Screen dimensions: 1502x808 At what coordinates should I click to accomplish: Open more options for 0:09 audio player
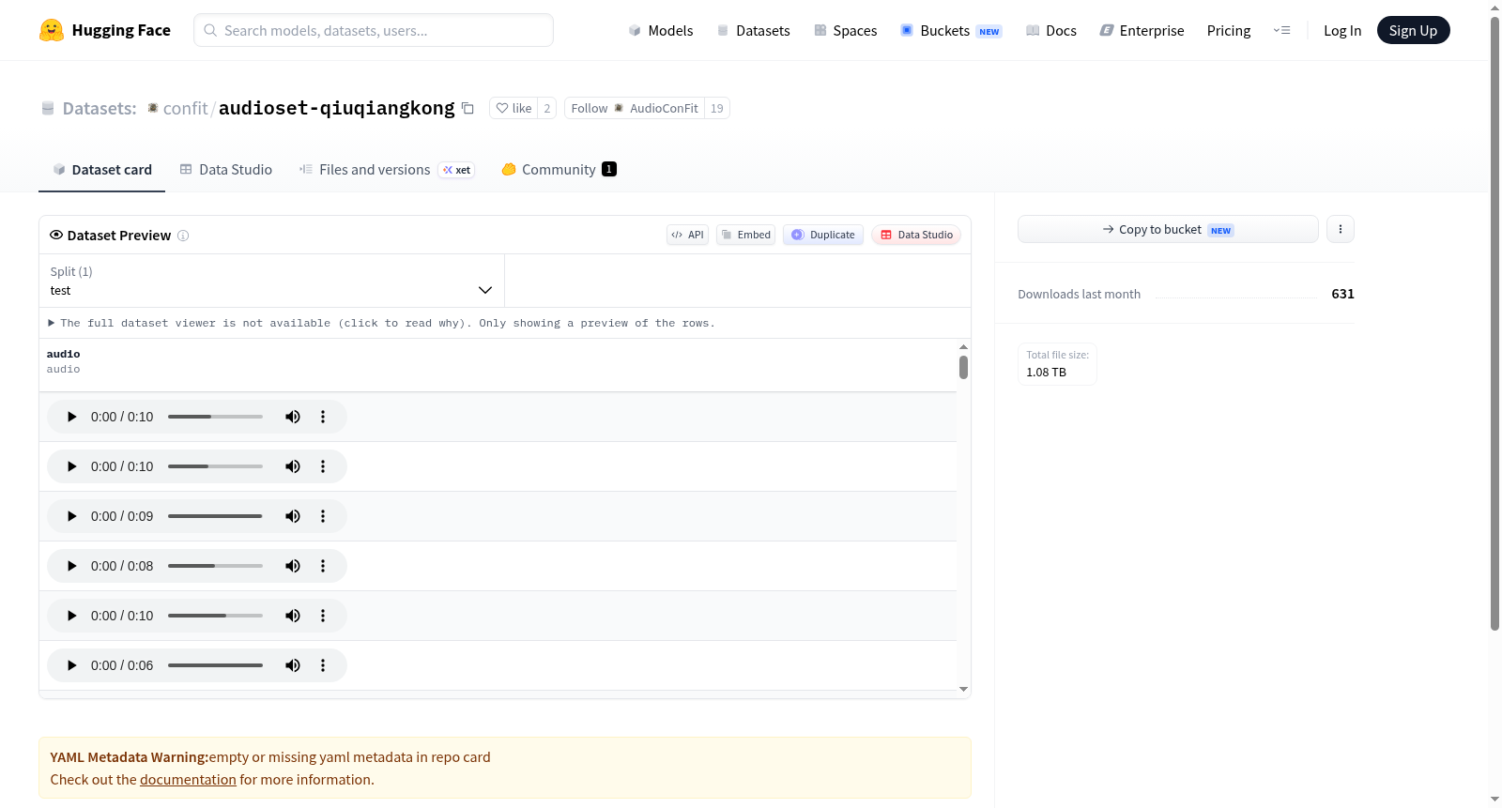coord(323,516)
